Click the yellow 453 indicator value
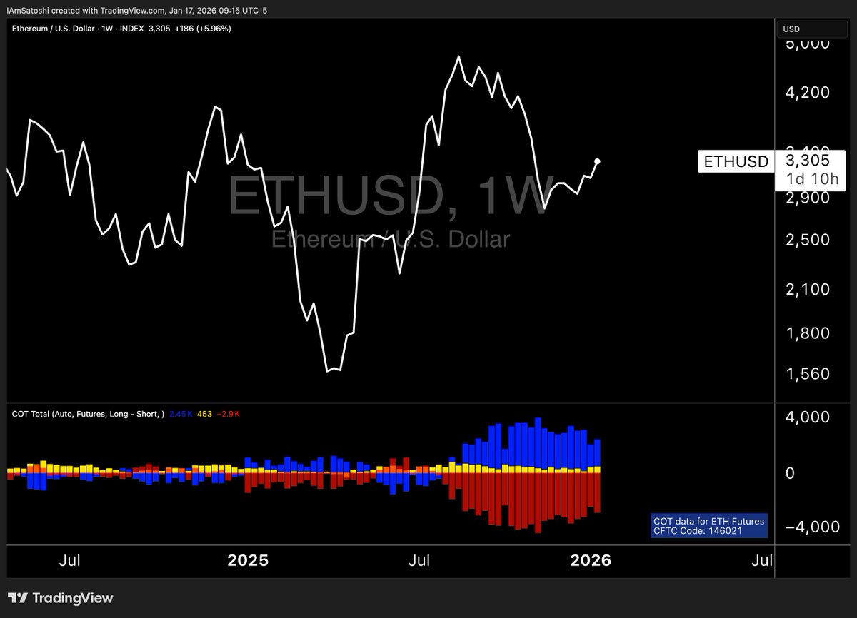This screenshot has width=857, height=618. pos(206,414)
